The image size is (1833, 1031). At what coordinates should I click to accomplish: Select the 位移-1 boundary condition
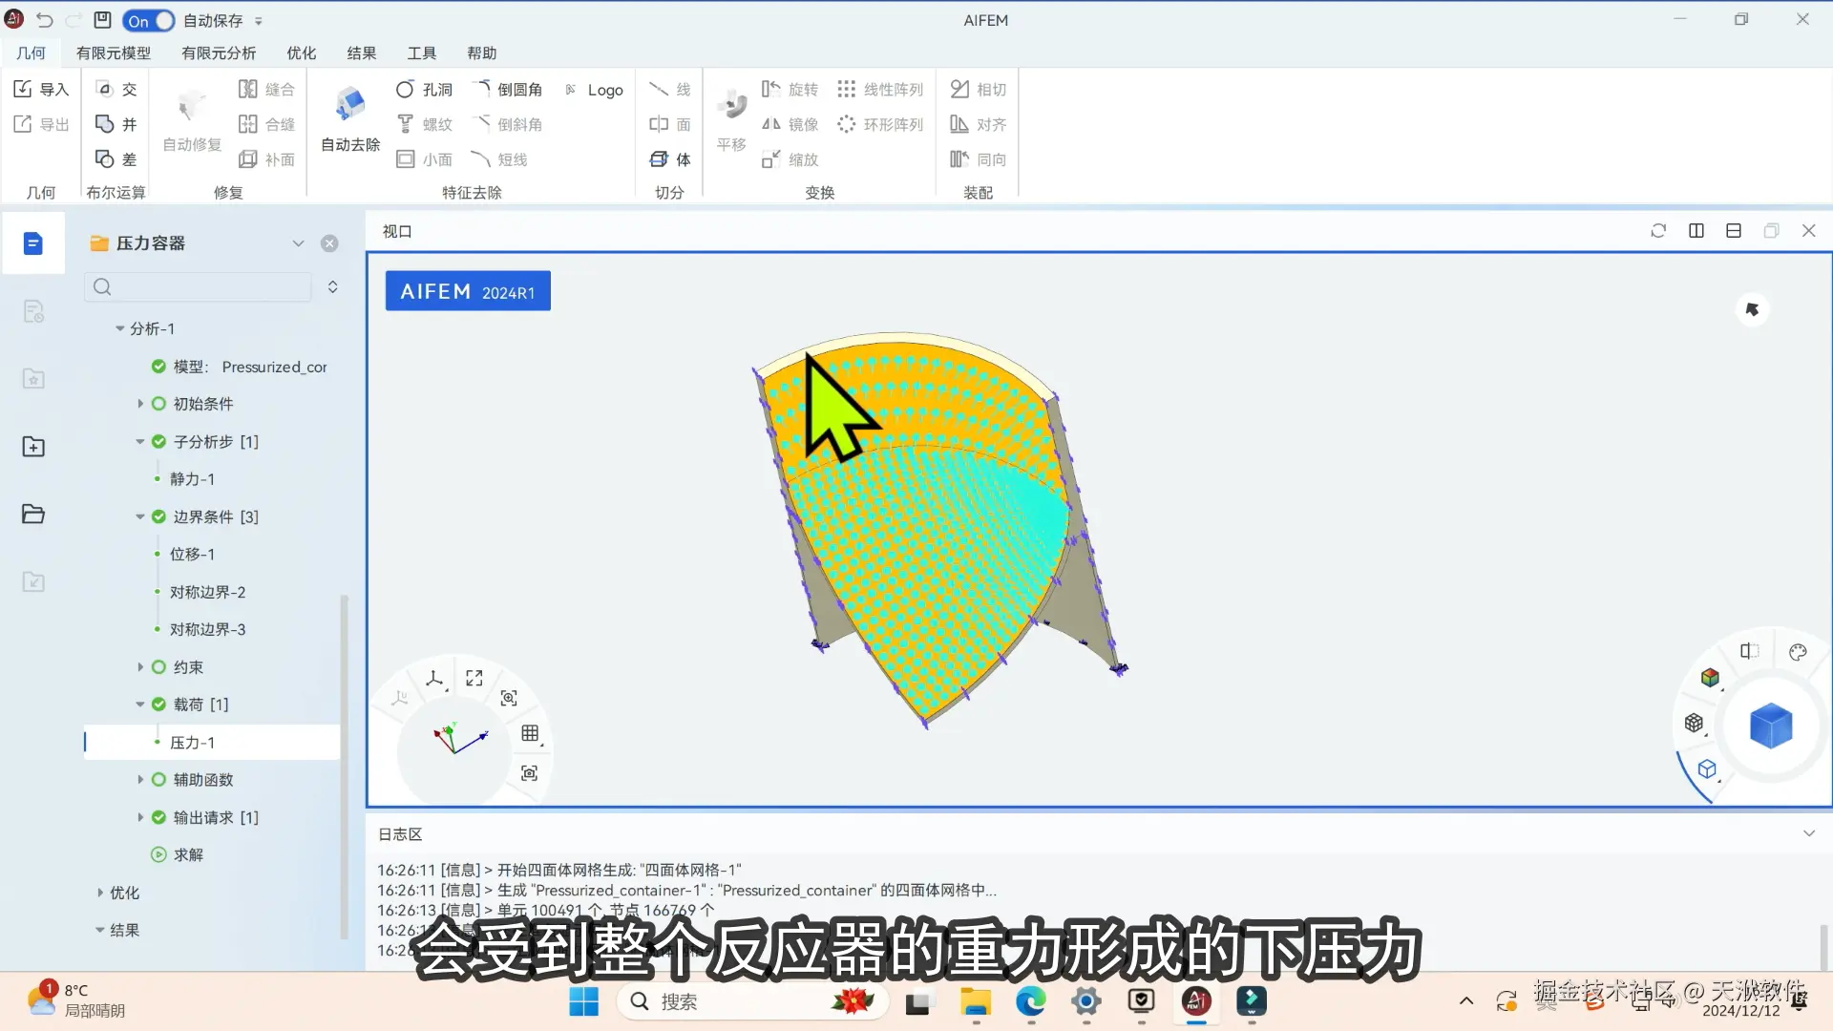click(192, 554)
